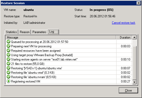142x98 pixels.
Task: Select 'Using target proxy VMware Backup Proxy' row
Action: click(x=69, y=55)
